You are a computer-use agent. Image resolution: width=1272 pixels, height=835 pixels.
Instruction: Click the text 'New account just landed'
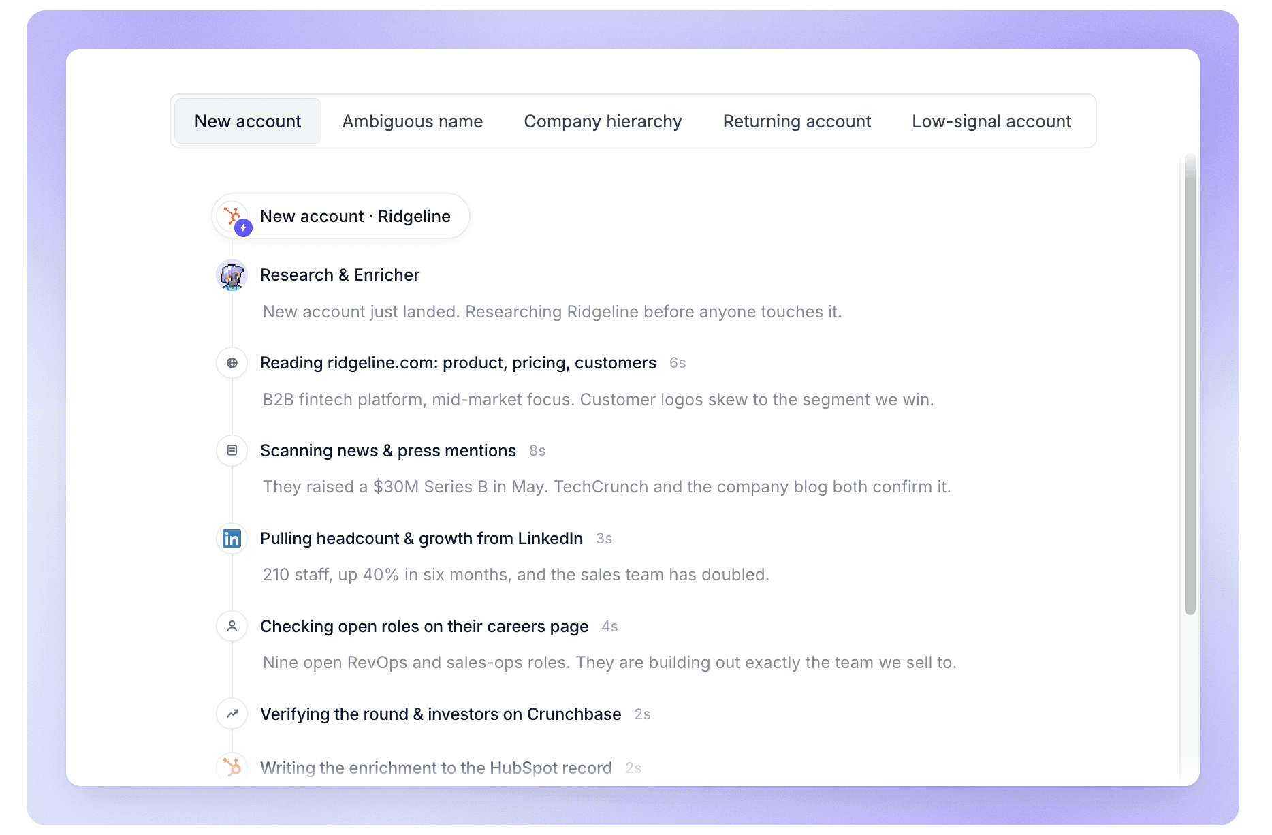(x=362, y=312)
